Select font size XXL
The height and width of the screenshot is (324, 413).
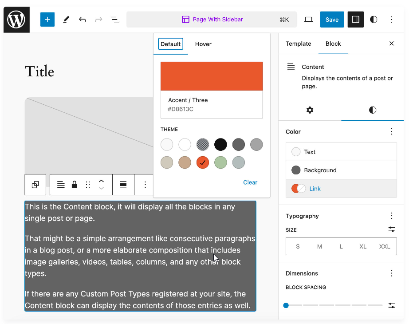click(x=385, y=246)
